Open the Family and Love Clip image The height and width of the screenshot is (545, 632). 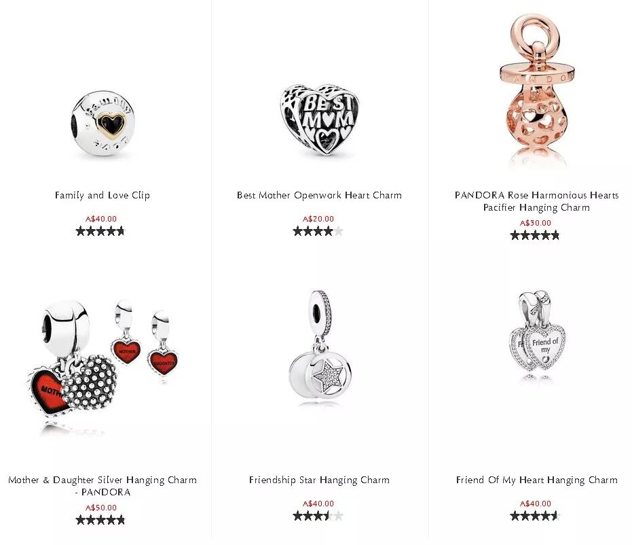click(x=103, y=123)
